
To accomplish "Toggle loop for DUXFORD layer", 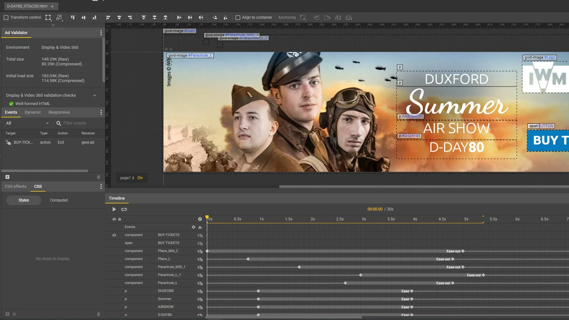I will point(200,291).
